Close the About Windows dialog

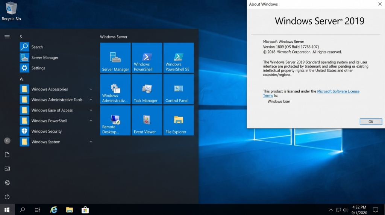(380, 4)
